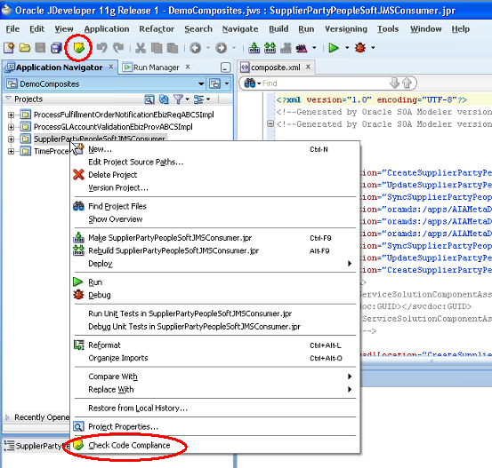Open the Tools menu
Screen dimensions: 492x468
[x=388, y=28]
